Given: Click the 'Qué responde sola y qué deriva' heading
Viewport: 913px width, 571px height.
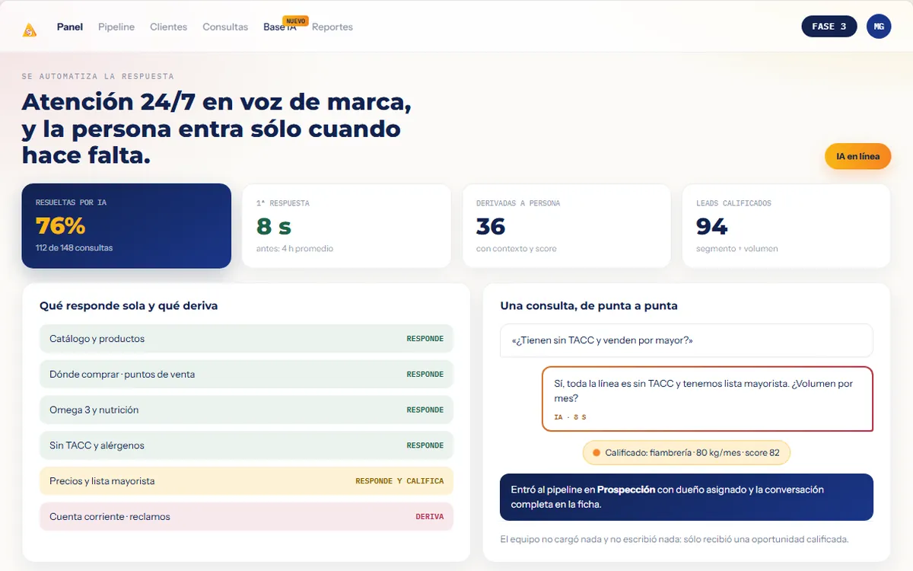Looking at the screenshot, I should pyautogui.click(x=129, y=305).
